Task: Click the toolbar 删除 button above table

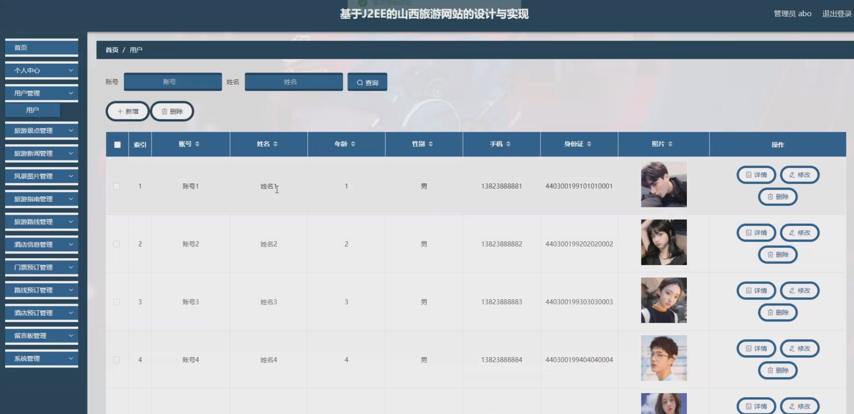Action: click(x=172, y=112)
